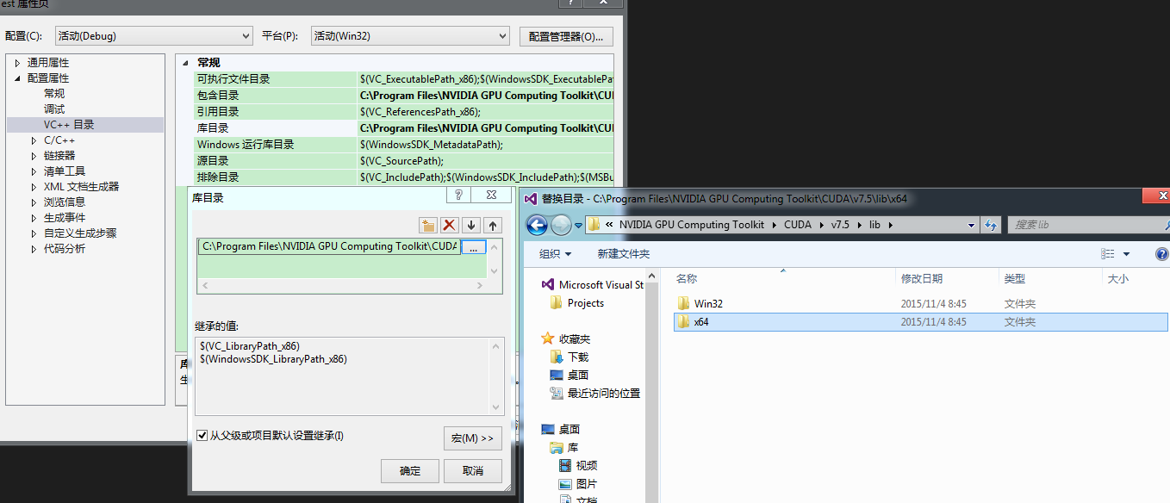Open the 平台 dropdown showing 活动(Win32)
This screenshot has height=503, width=1170.
point(410,36)
